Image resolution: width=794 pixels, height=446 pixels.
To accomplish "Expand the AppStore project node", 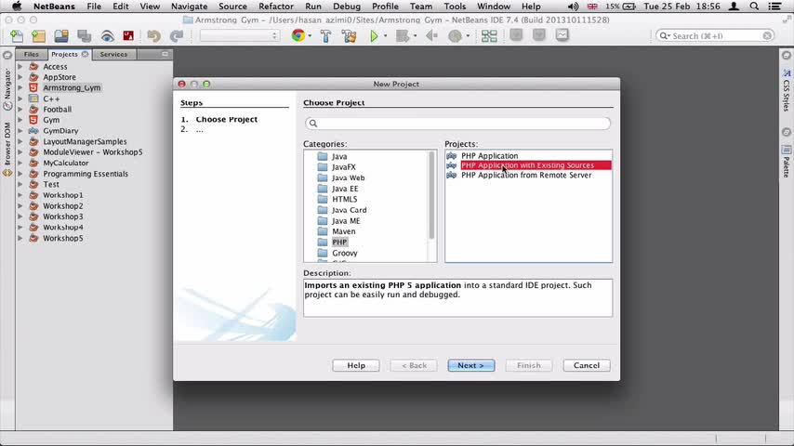I will coord(20,77).
